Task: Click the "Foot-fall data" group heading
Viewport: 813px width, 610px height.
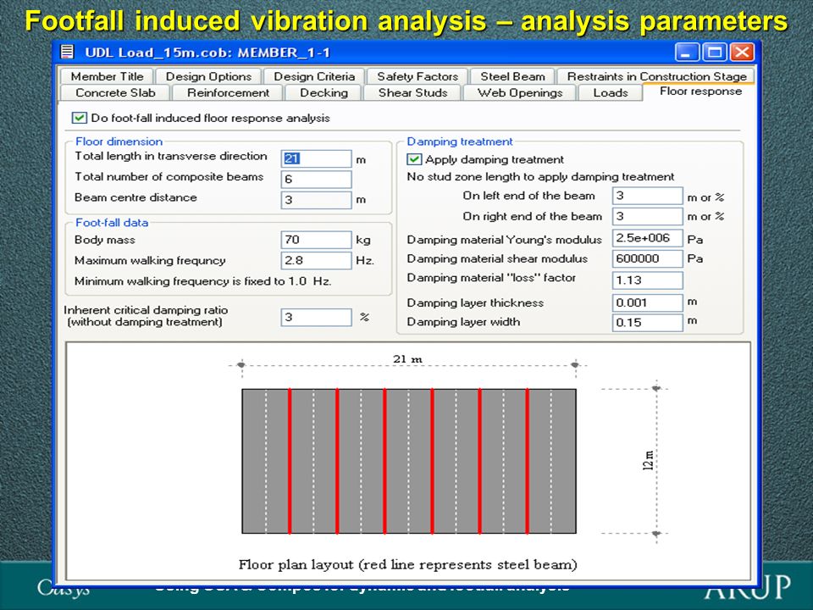Action: click(x=112, y=223)
